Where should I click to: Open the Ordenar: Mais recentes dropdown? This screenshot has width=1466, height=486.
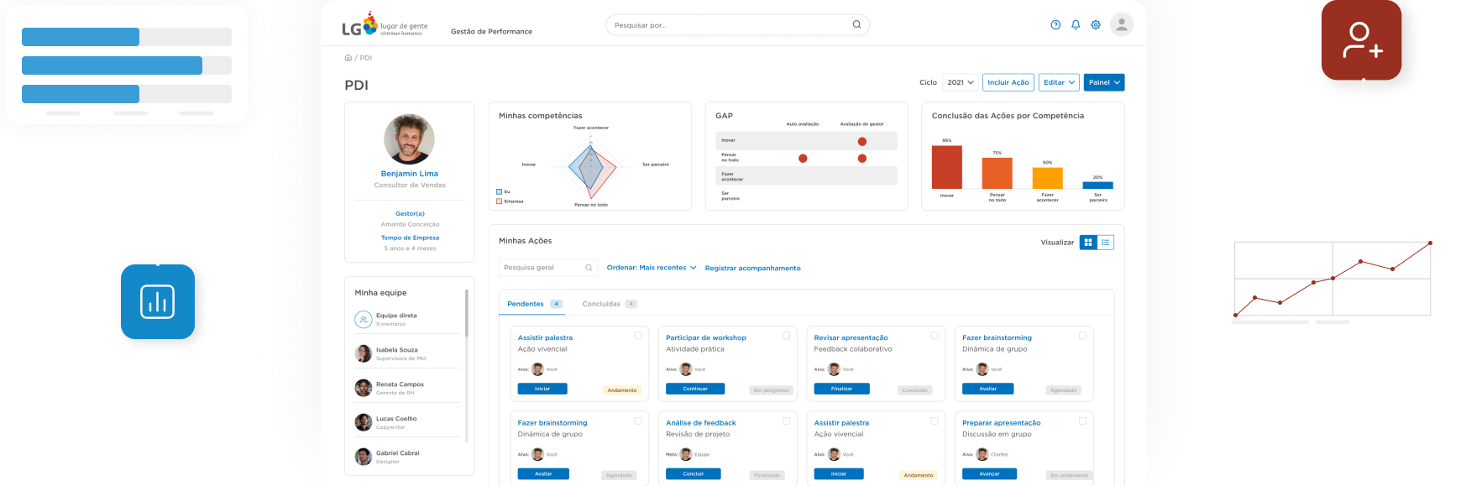pos(652,268)
